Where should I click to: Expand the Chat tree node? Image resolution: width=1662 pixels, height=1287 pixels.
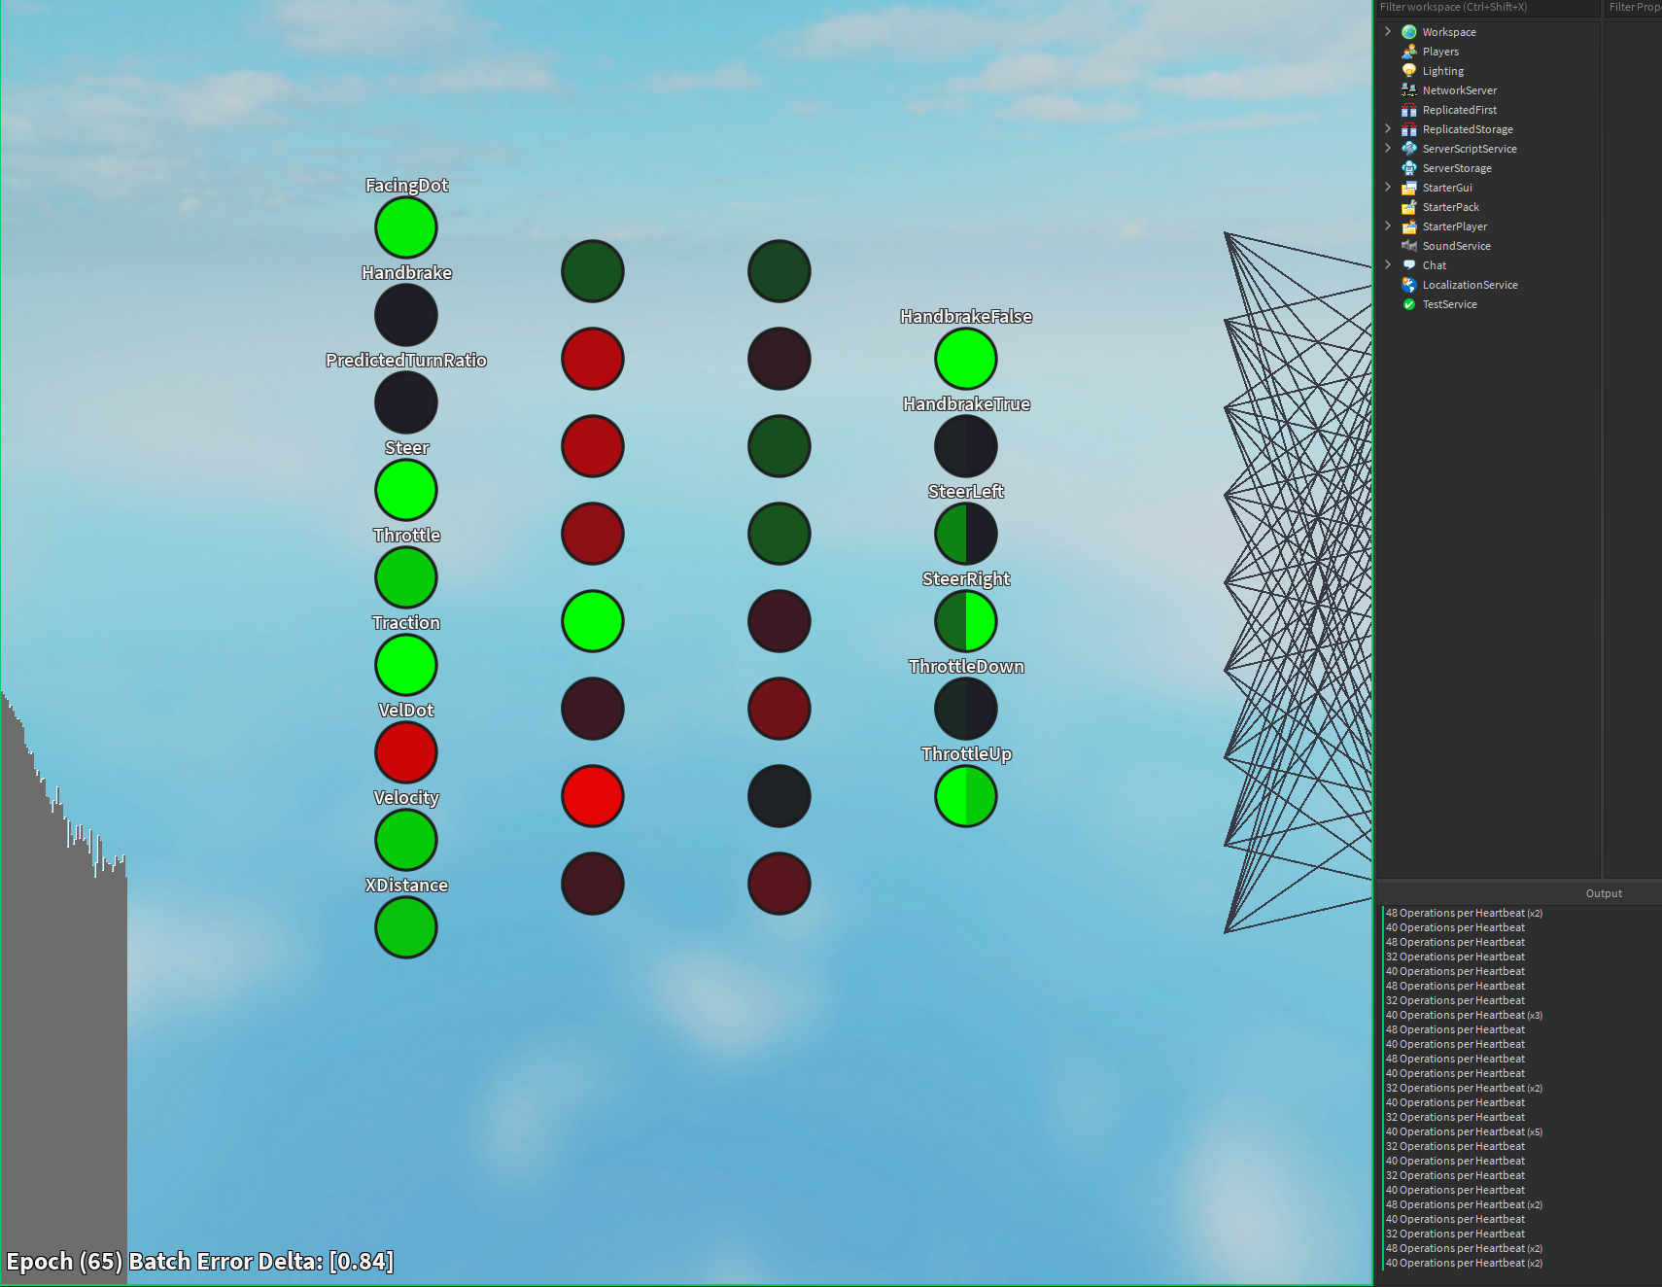pyautogui.click(x=1388, y=265)
